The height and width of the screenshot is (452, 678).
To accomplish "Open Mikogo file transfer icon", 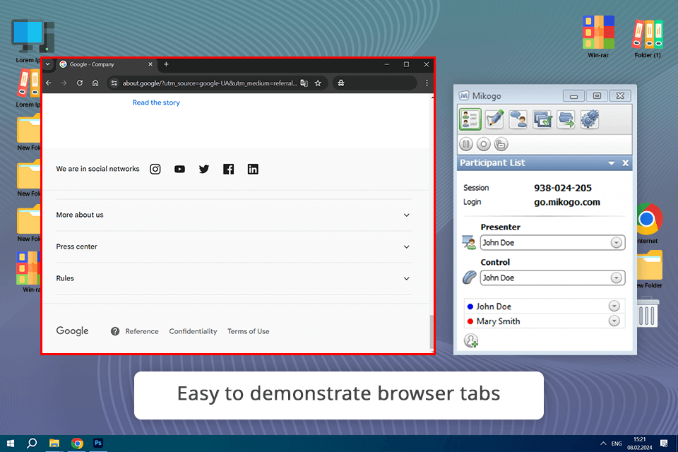I will click(x=566, y=119).
